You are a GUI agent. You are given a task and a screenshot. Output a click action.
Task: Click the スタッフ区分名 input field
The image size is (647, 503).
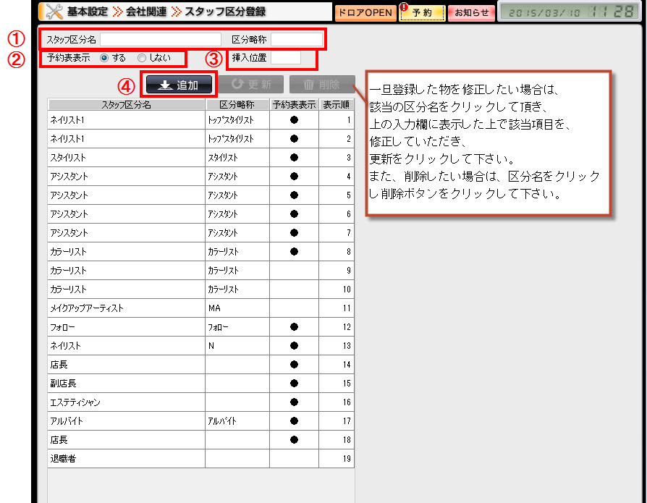(161, 39)
